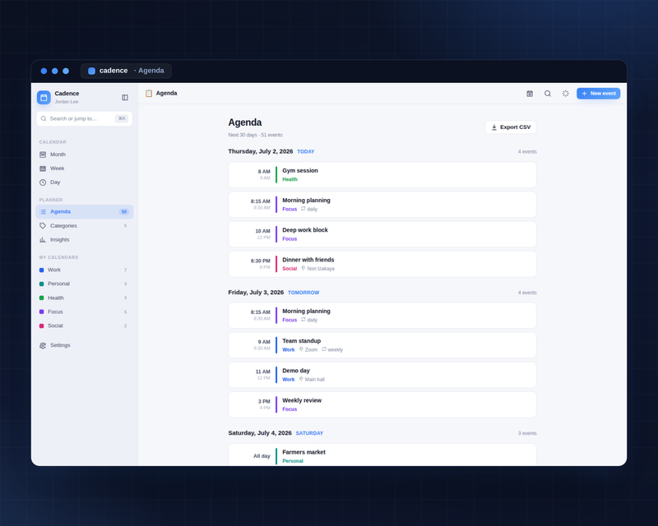Click the Agenda list icon in sidebar
Screen dimensions: 658x526
click(x=43, y=212)
